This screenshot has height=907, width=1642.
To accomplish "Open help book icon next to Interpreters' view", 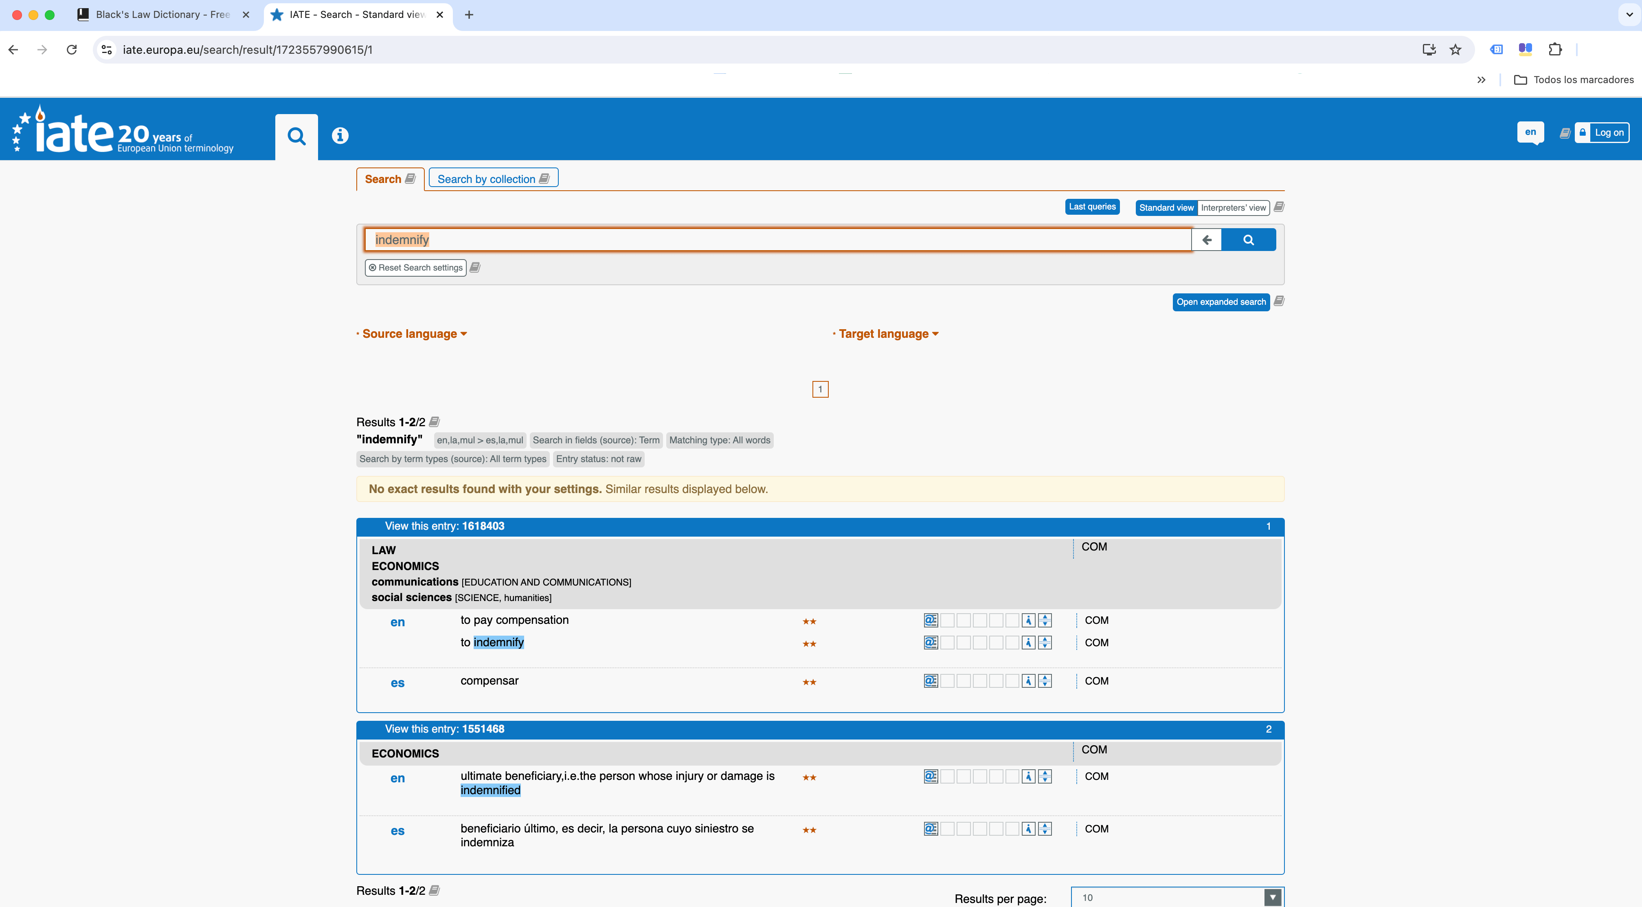I will click(x=1279, y=207).
